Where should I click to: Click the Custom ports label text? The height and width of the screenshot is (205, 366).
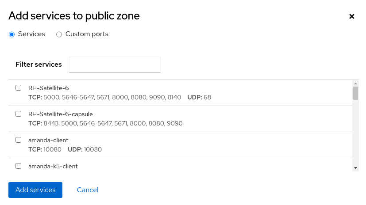tap(87, 34)
